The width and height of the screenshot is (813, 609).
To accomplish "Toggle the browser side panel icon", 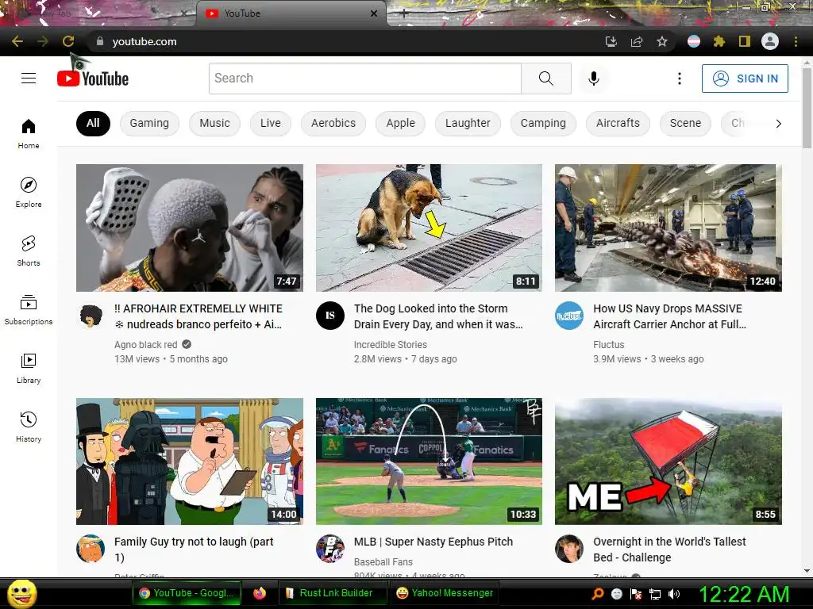I will (745, 41).
